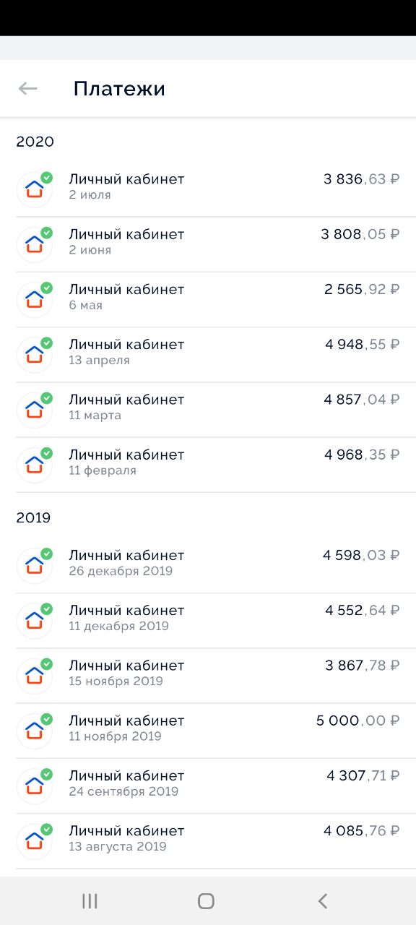Select house icon for 26 декабря 2019 payment
The height and width of the screenshot is (925, 416).
(x=35, y=565)
